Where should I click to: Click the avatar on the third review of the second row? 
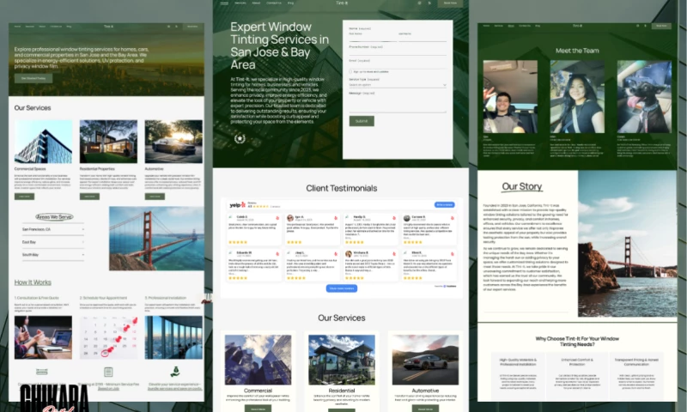[349, 254]
